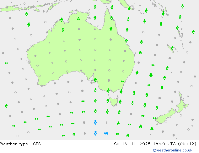This screenshot has height=153, width=199.
Task: Open the weatheronline.co.uk copyright link
Action: (172, 150)
